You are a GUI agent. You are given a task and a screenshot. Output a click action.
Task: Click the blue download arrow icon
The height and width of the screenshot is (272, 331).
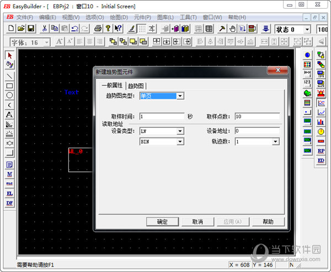tap(266, 29)
